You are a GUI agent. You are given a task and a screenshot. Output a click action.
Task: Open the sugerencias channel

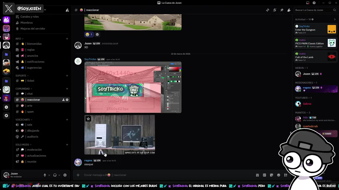tap(42, 68)
